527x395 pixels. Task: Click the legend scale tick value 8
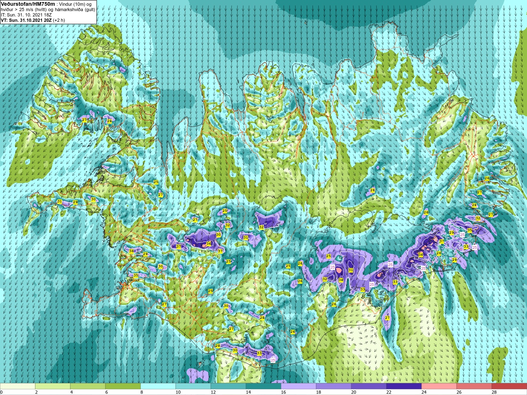point(142,393)
